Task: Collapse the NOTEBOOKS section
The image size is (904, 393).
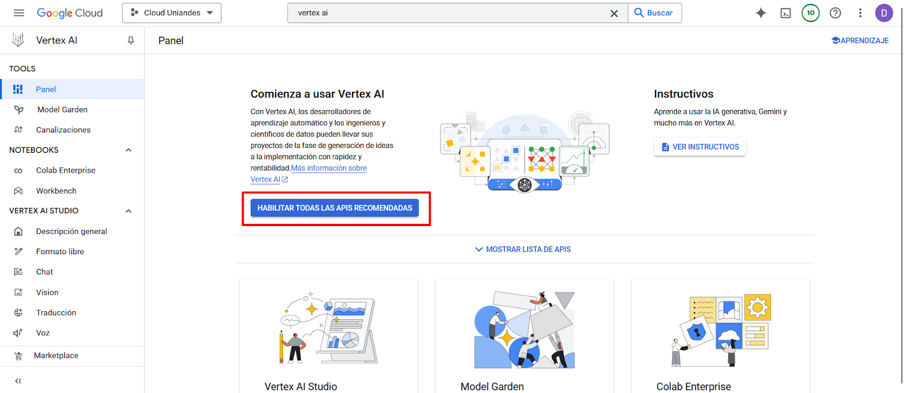Action: [x=128, y=149]
